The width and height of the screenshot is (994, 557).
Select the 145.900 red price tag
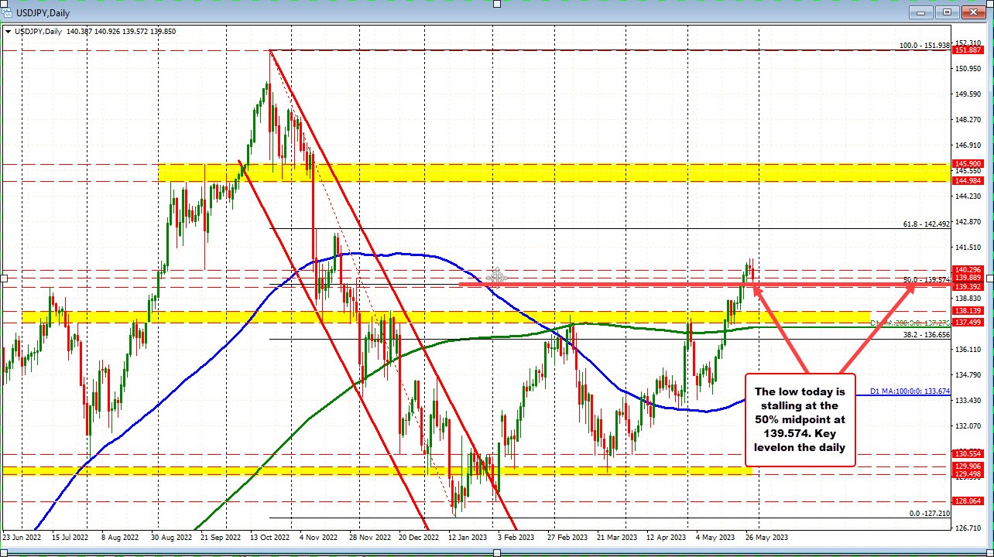[968, 163]
